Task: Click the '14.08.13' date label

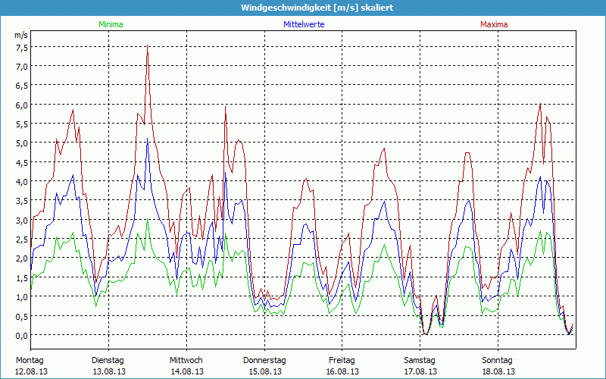Action: click(x=187, y=371)
